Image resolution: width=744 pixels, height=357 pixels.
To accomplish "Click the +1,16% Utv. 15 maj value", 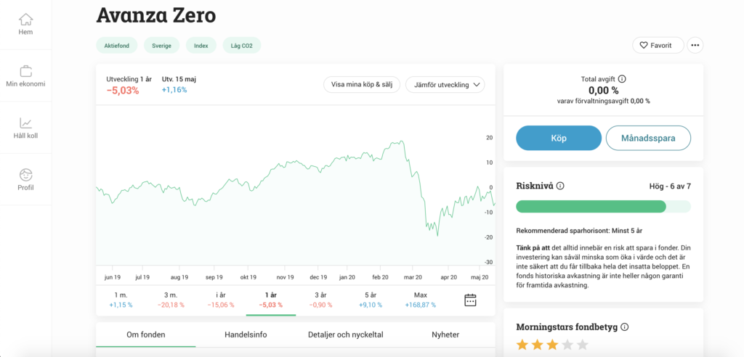I will point(174,89).
